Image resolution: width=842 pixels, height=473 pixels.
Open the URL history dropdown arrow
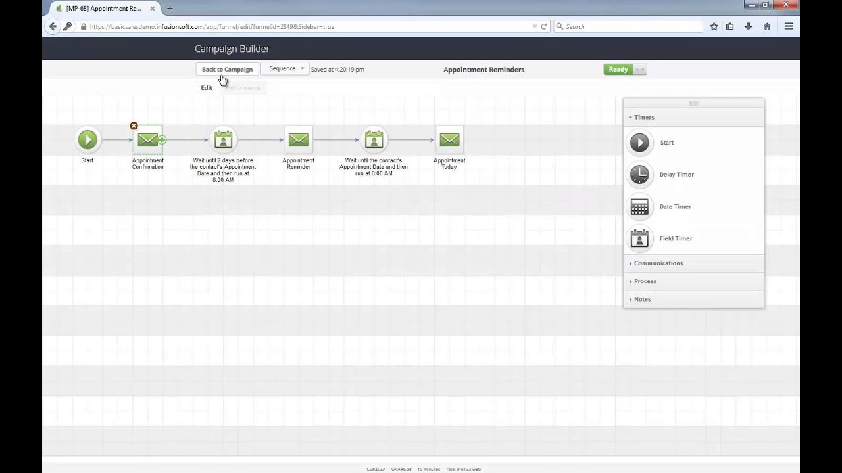tap(535, 26)
